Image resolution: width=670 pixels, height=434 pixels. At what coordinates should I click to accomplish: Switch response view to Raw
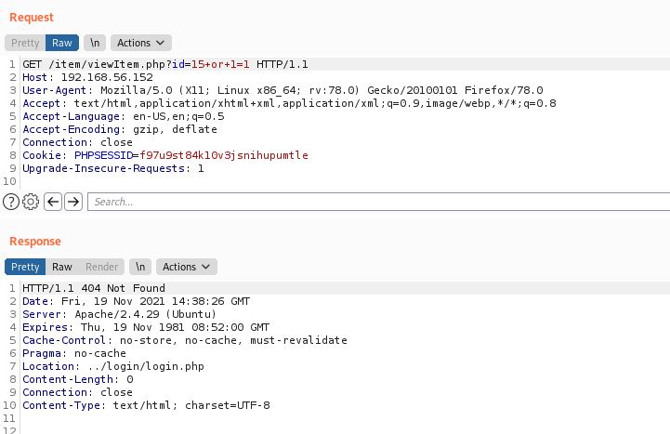tap(62, 267)
